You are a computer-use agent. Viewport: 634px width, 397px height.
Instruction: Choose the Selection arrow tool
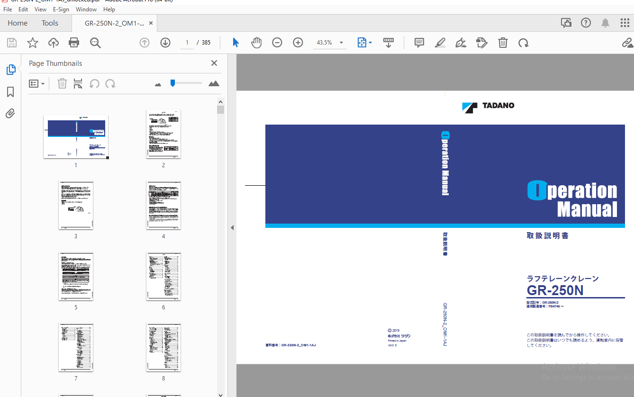pyautogui.click(x=235, y=43)
